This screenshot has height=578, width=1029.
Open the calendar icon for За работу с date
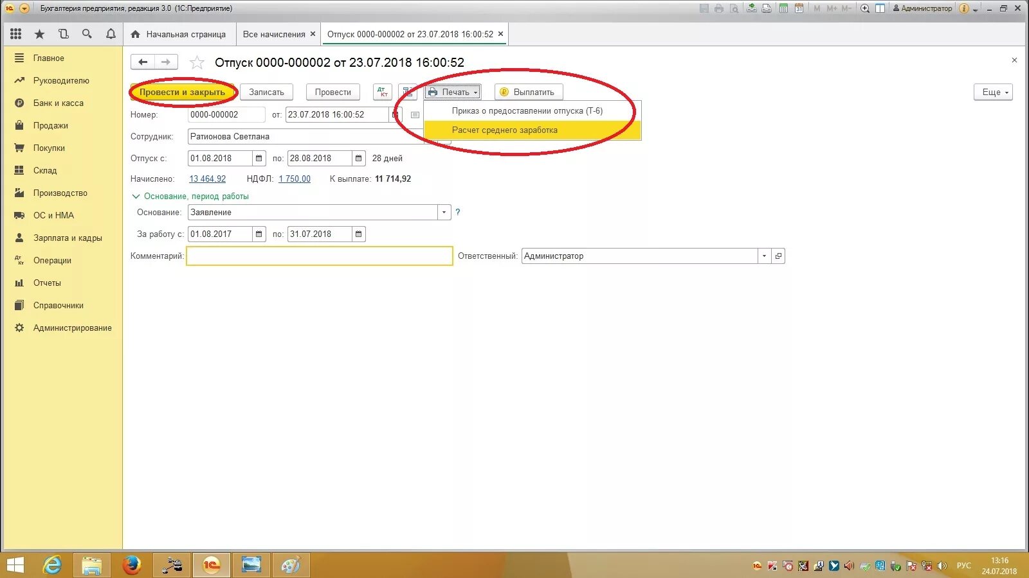click(x=259, y=234)
